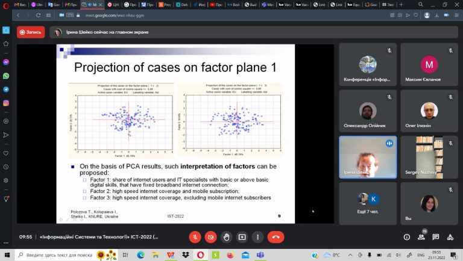Switch to the ЦН tab

click(x=113, y=5)
